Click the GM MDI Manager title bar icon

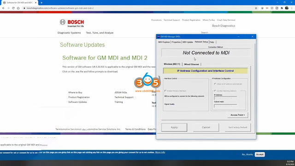pos(159,36)
